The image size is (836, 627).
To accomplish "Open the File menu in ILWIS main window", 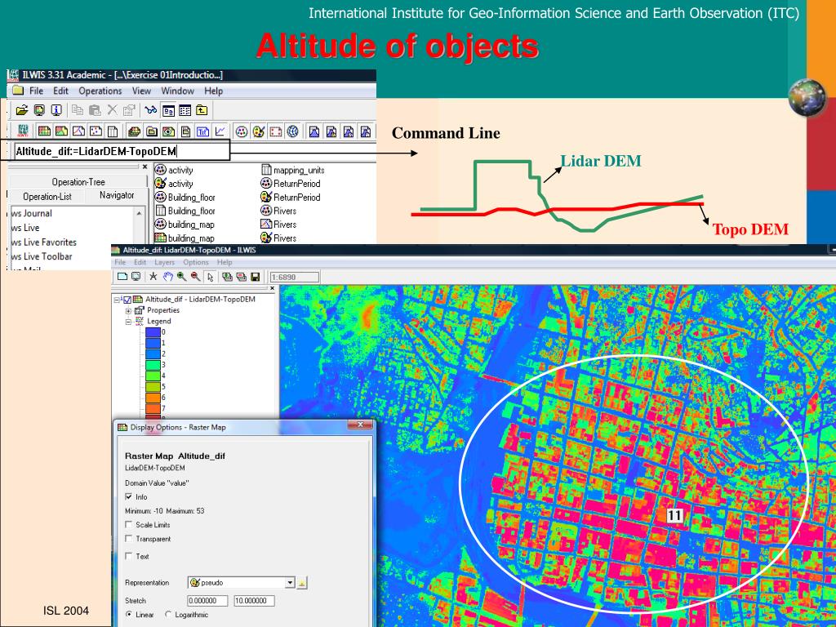I will click(x=36, y=91).
